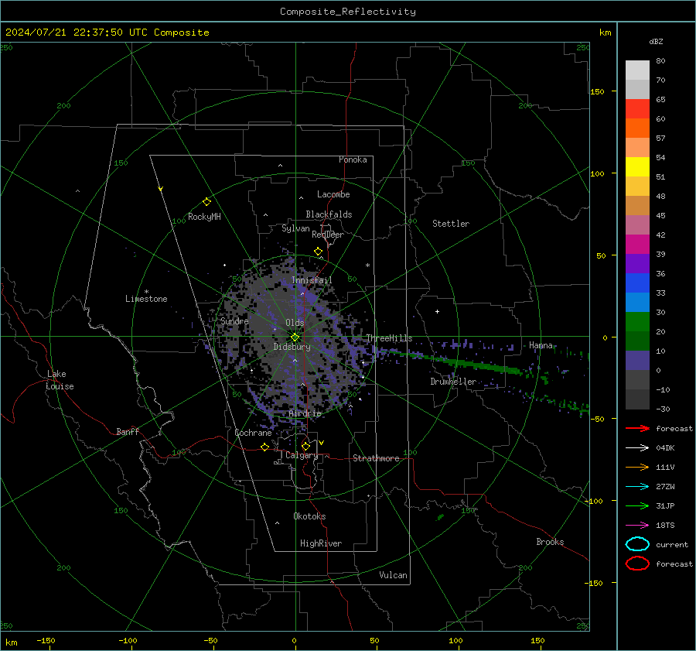Image resolution: width=696 pixels, height=651 pixels.
Task: Click the 'current' legend label
Action: pyautogui.click(x=672, y=545)
